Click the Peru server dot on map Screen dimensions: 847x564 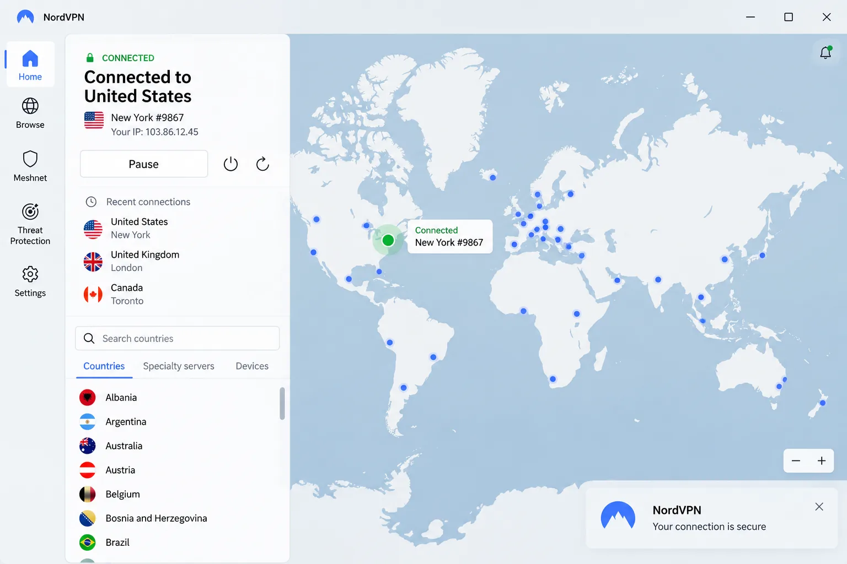point(390,343)
